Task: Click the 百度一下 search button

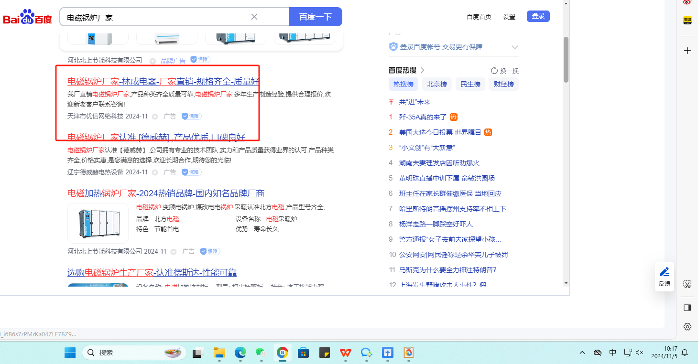Action: click(315, 17)
